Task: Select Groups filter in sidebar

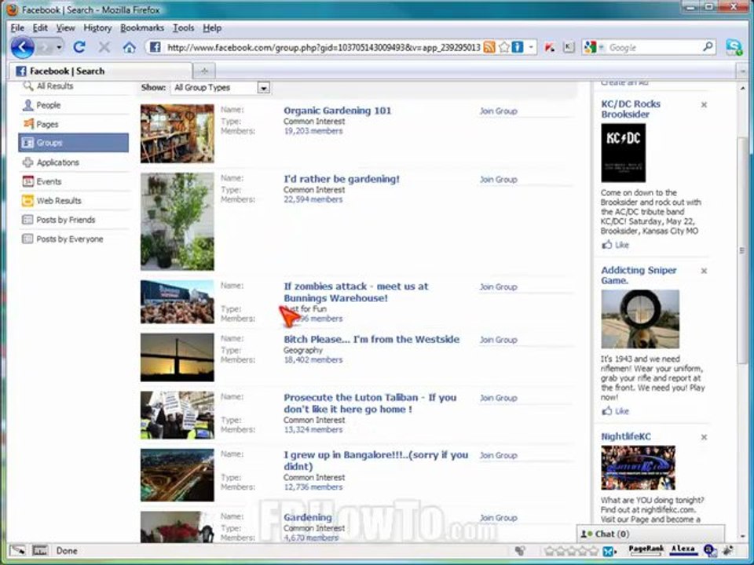Action: pos(74,143)
